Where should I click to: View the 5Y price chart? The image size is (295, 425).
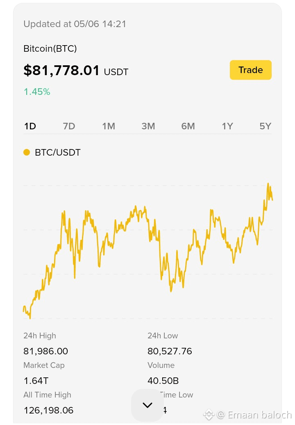tap(265, 126)
